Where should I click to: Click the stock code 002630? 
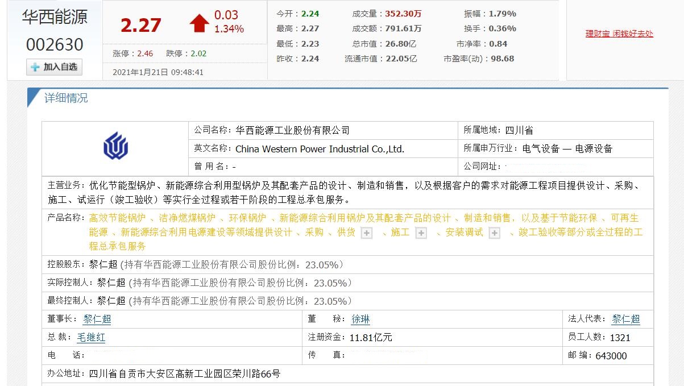55,44
